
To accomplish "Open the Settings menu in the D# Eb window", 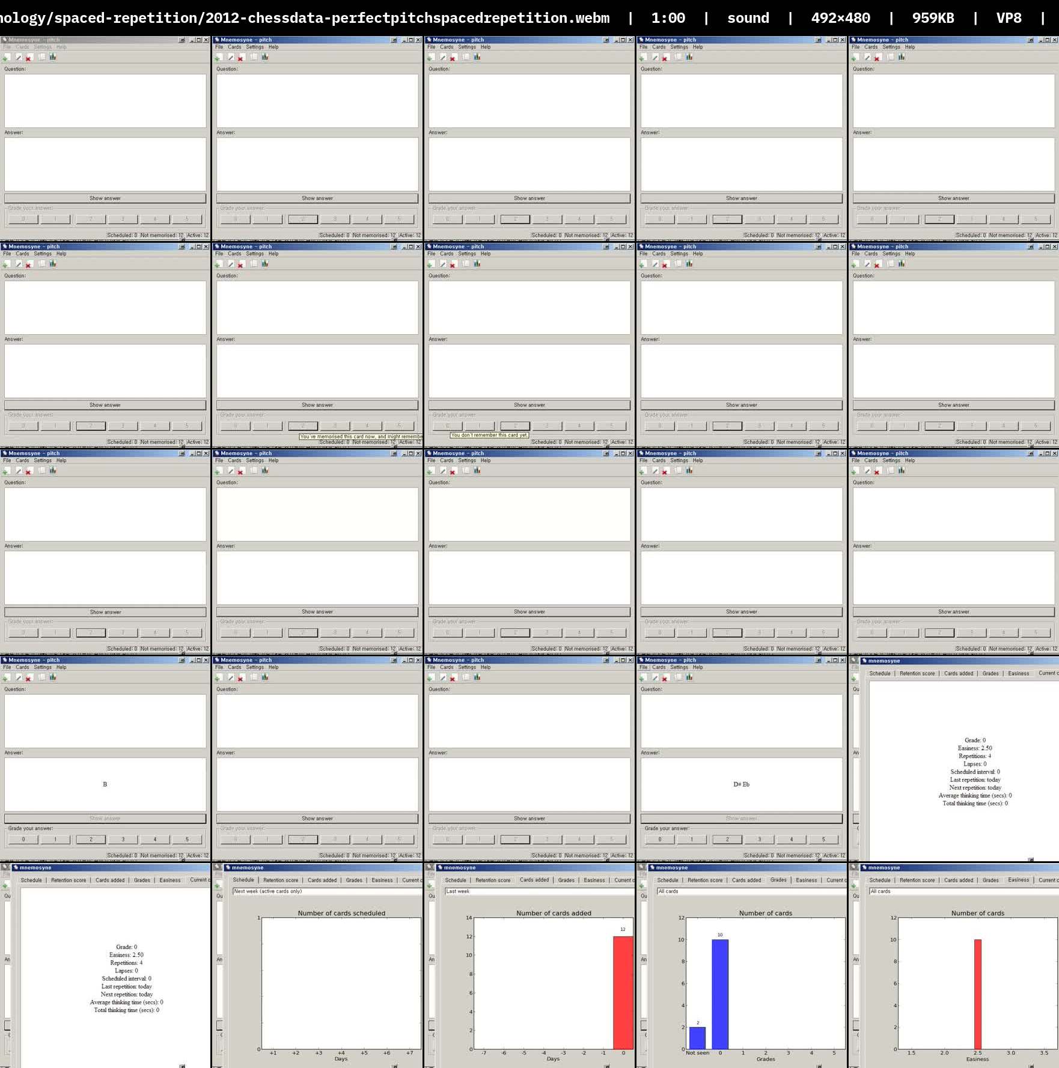I will point(679,667).
